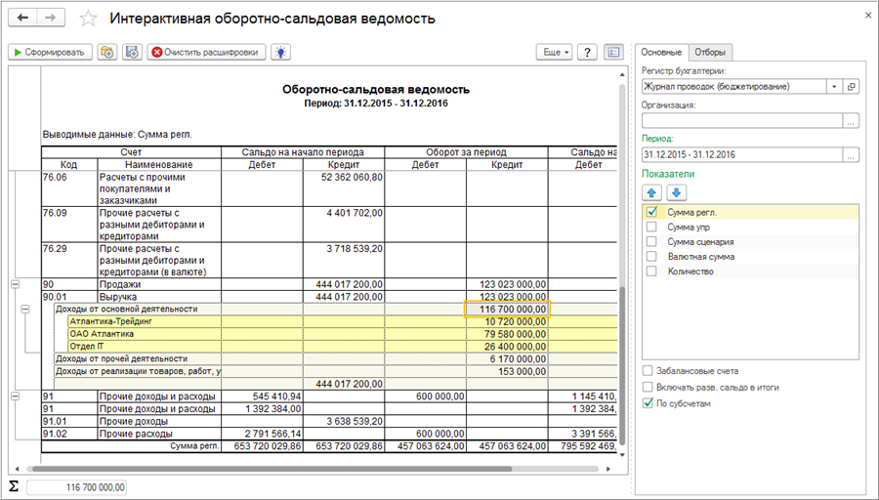Click Очистить расшифровки

206,52
